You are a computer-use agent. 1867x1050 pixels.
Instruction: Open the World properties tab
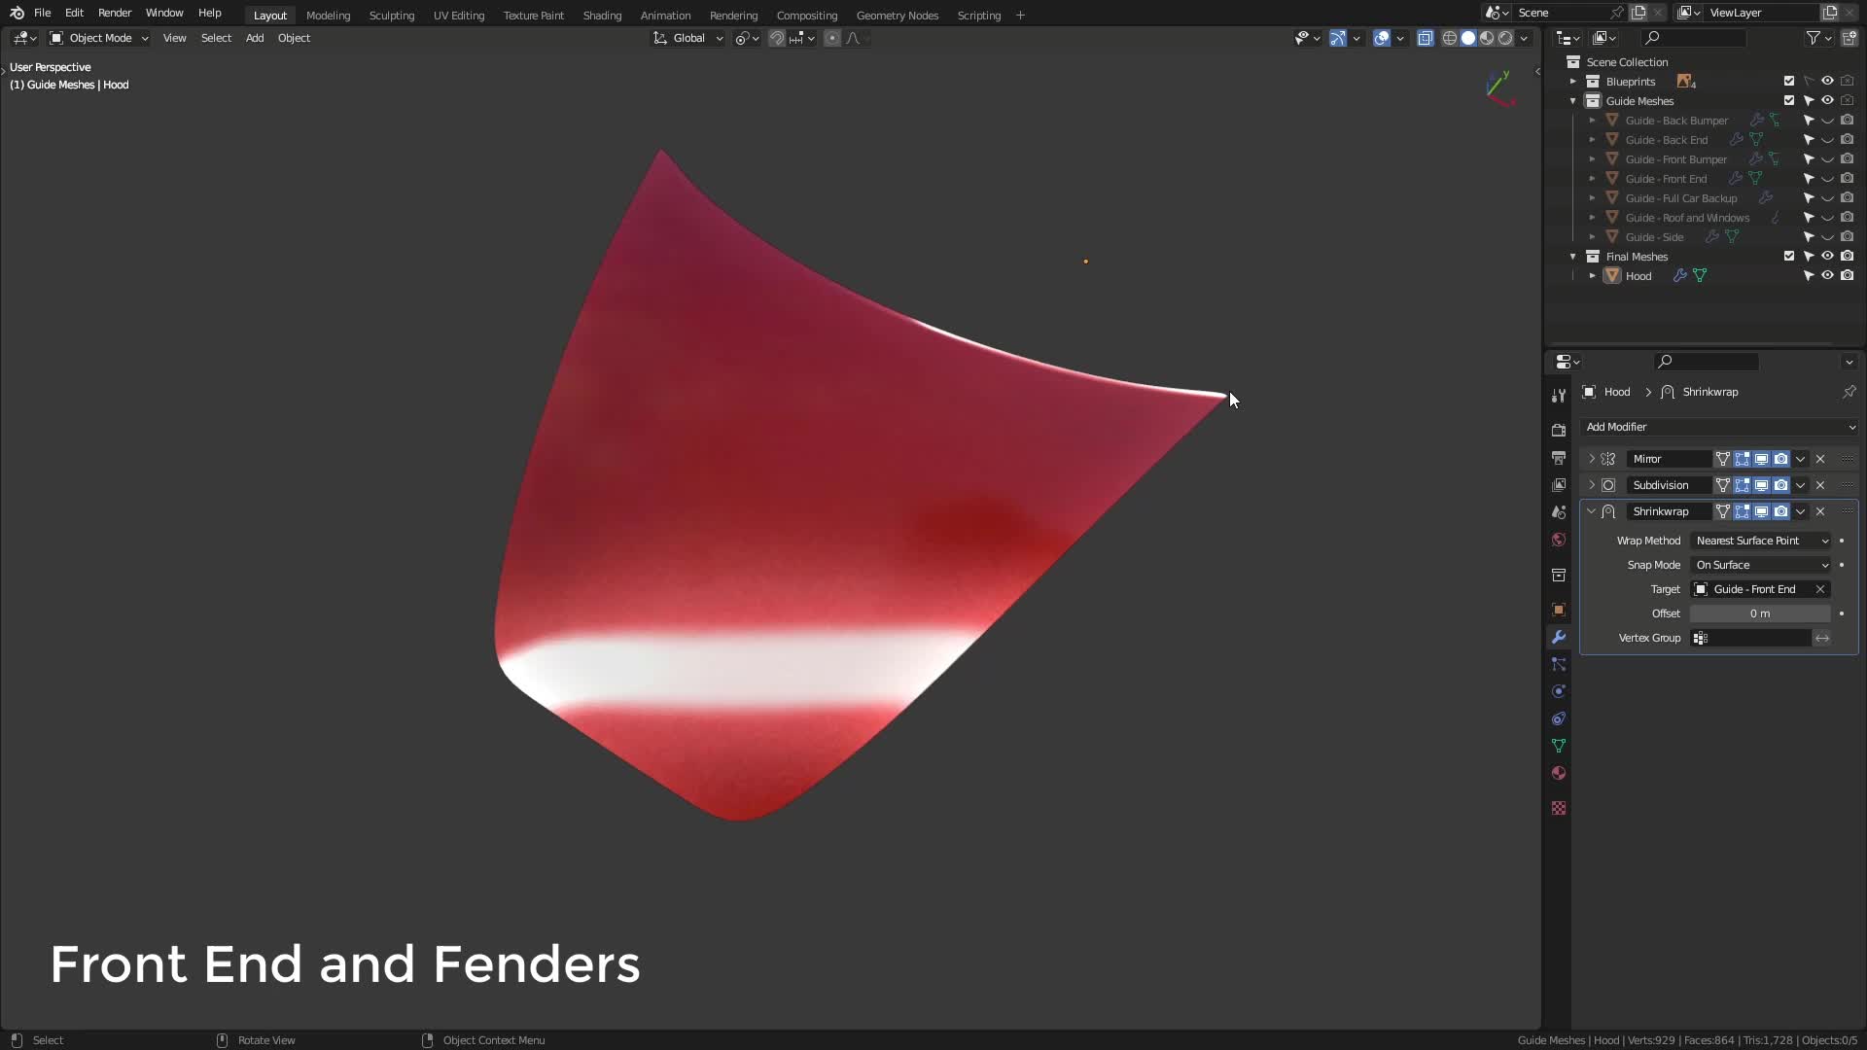1559,540
